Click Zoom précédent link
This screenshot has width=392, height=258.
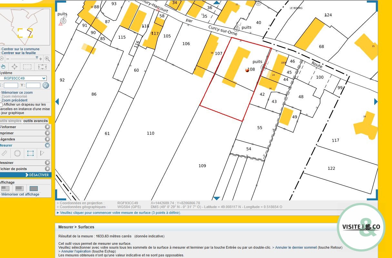point(14,100)
